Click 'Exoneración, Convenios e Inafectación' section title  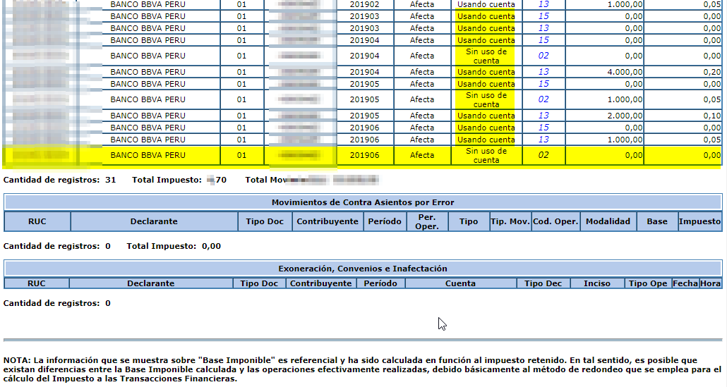pyautogui.click(x=363, y=269)
